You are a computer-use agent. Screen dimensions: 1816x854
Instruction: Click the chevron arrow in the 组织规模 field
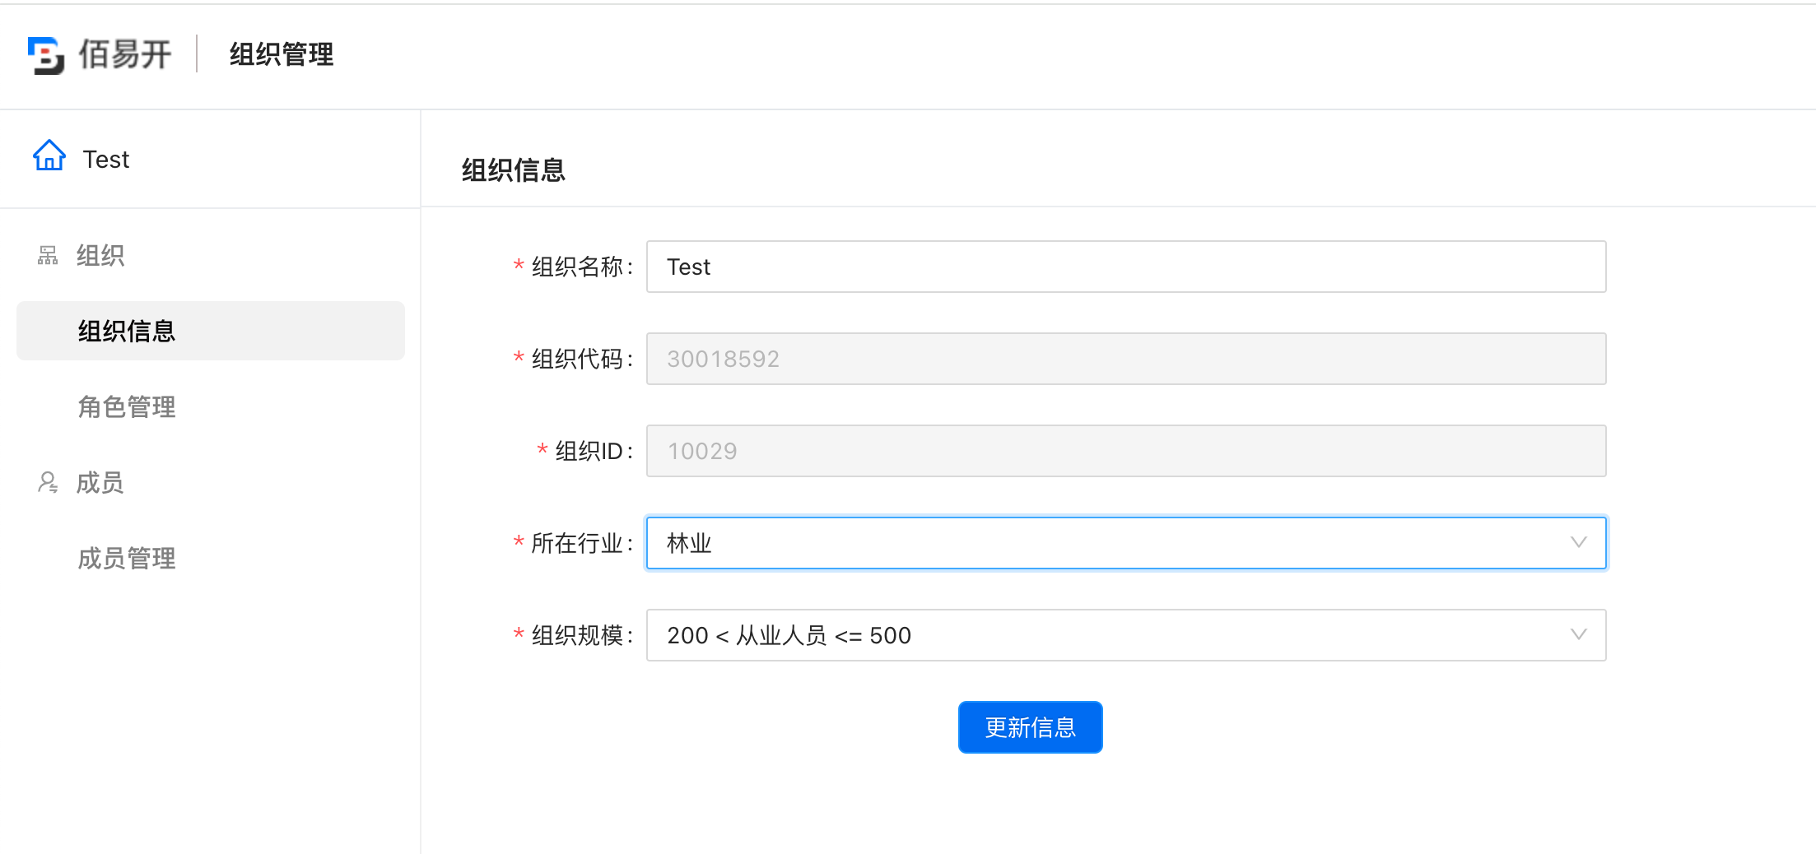(x=1578, y=634)
